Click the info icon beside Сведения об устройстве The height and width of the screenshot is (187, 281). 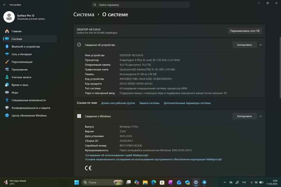pos(79,45)
